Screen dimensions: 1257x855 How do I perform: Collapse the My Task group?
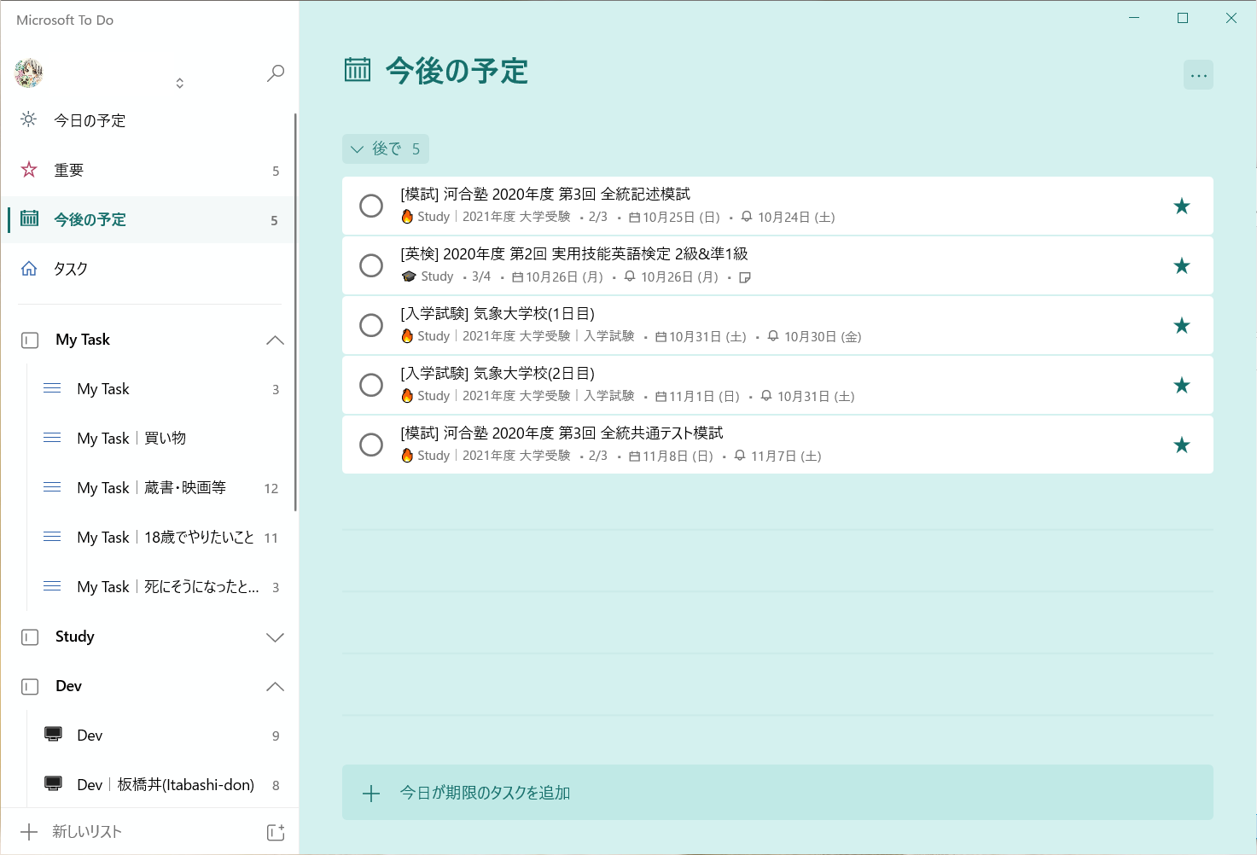tap(275, 340)
